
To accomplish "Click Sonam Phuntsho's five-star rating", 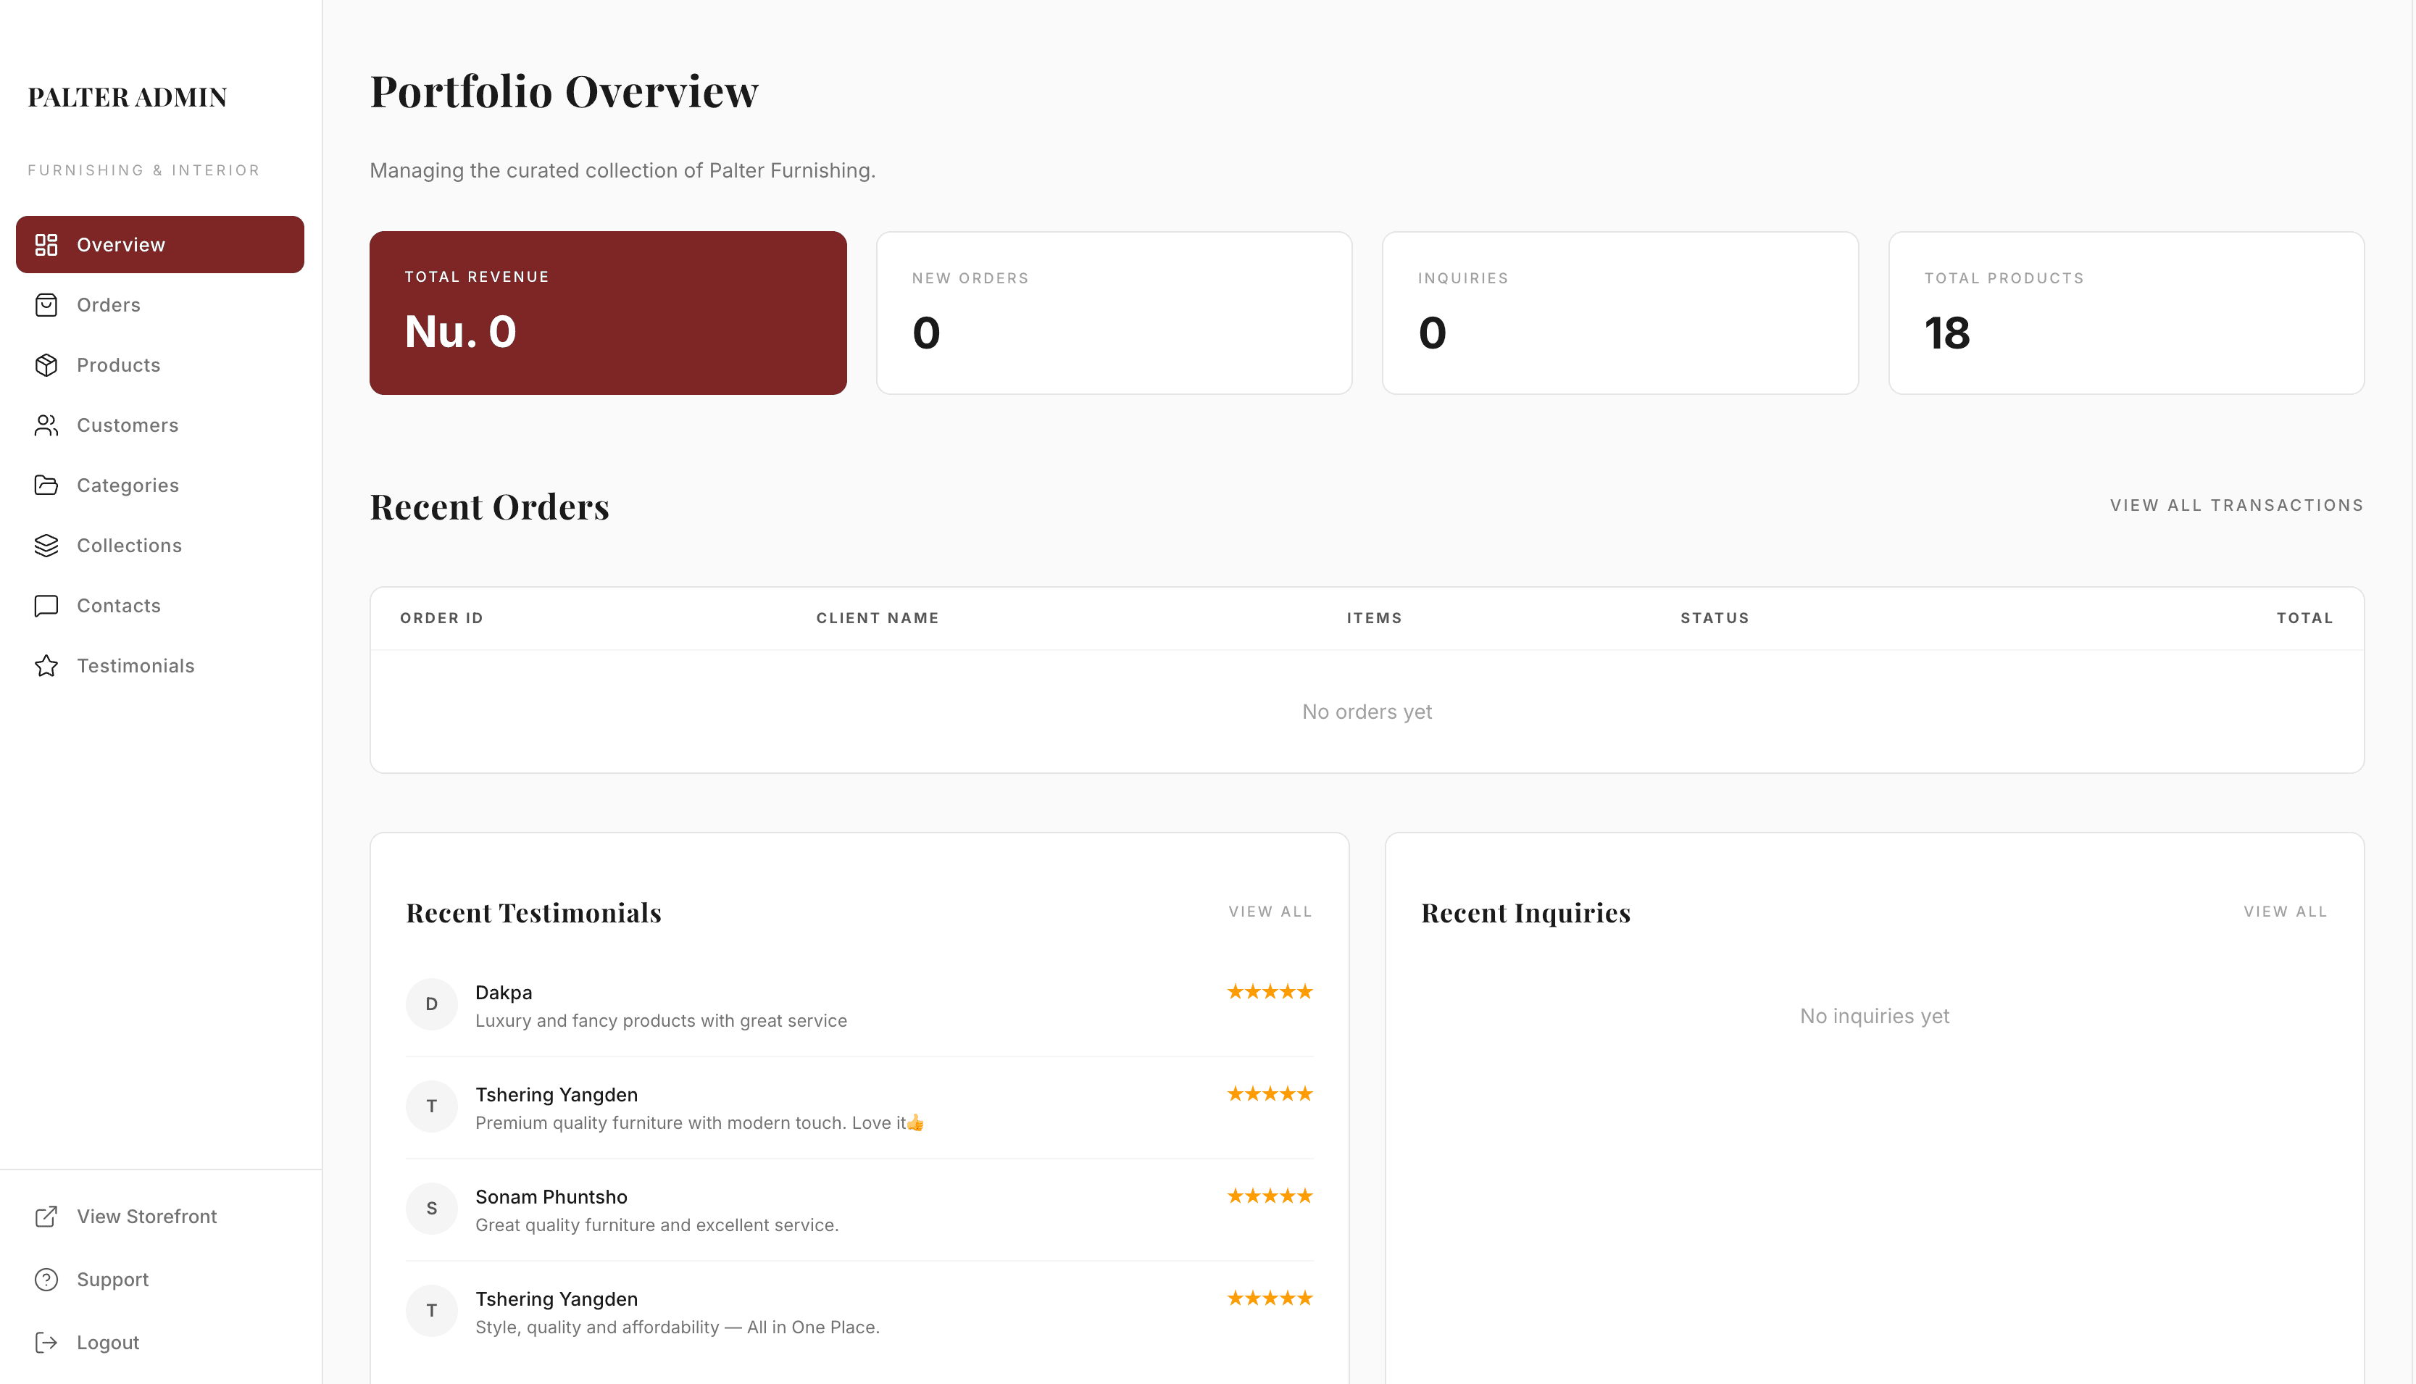I will [x=1269, y=1196].
